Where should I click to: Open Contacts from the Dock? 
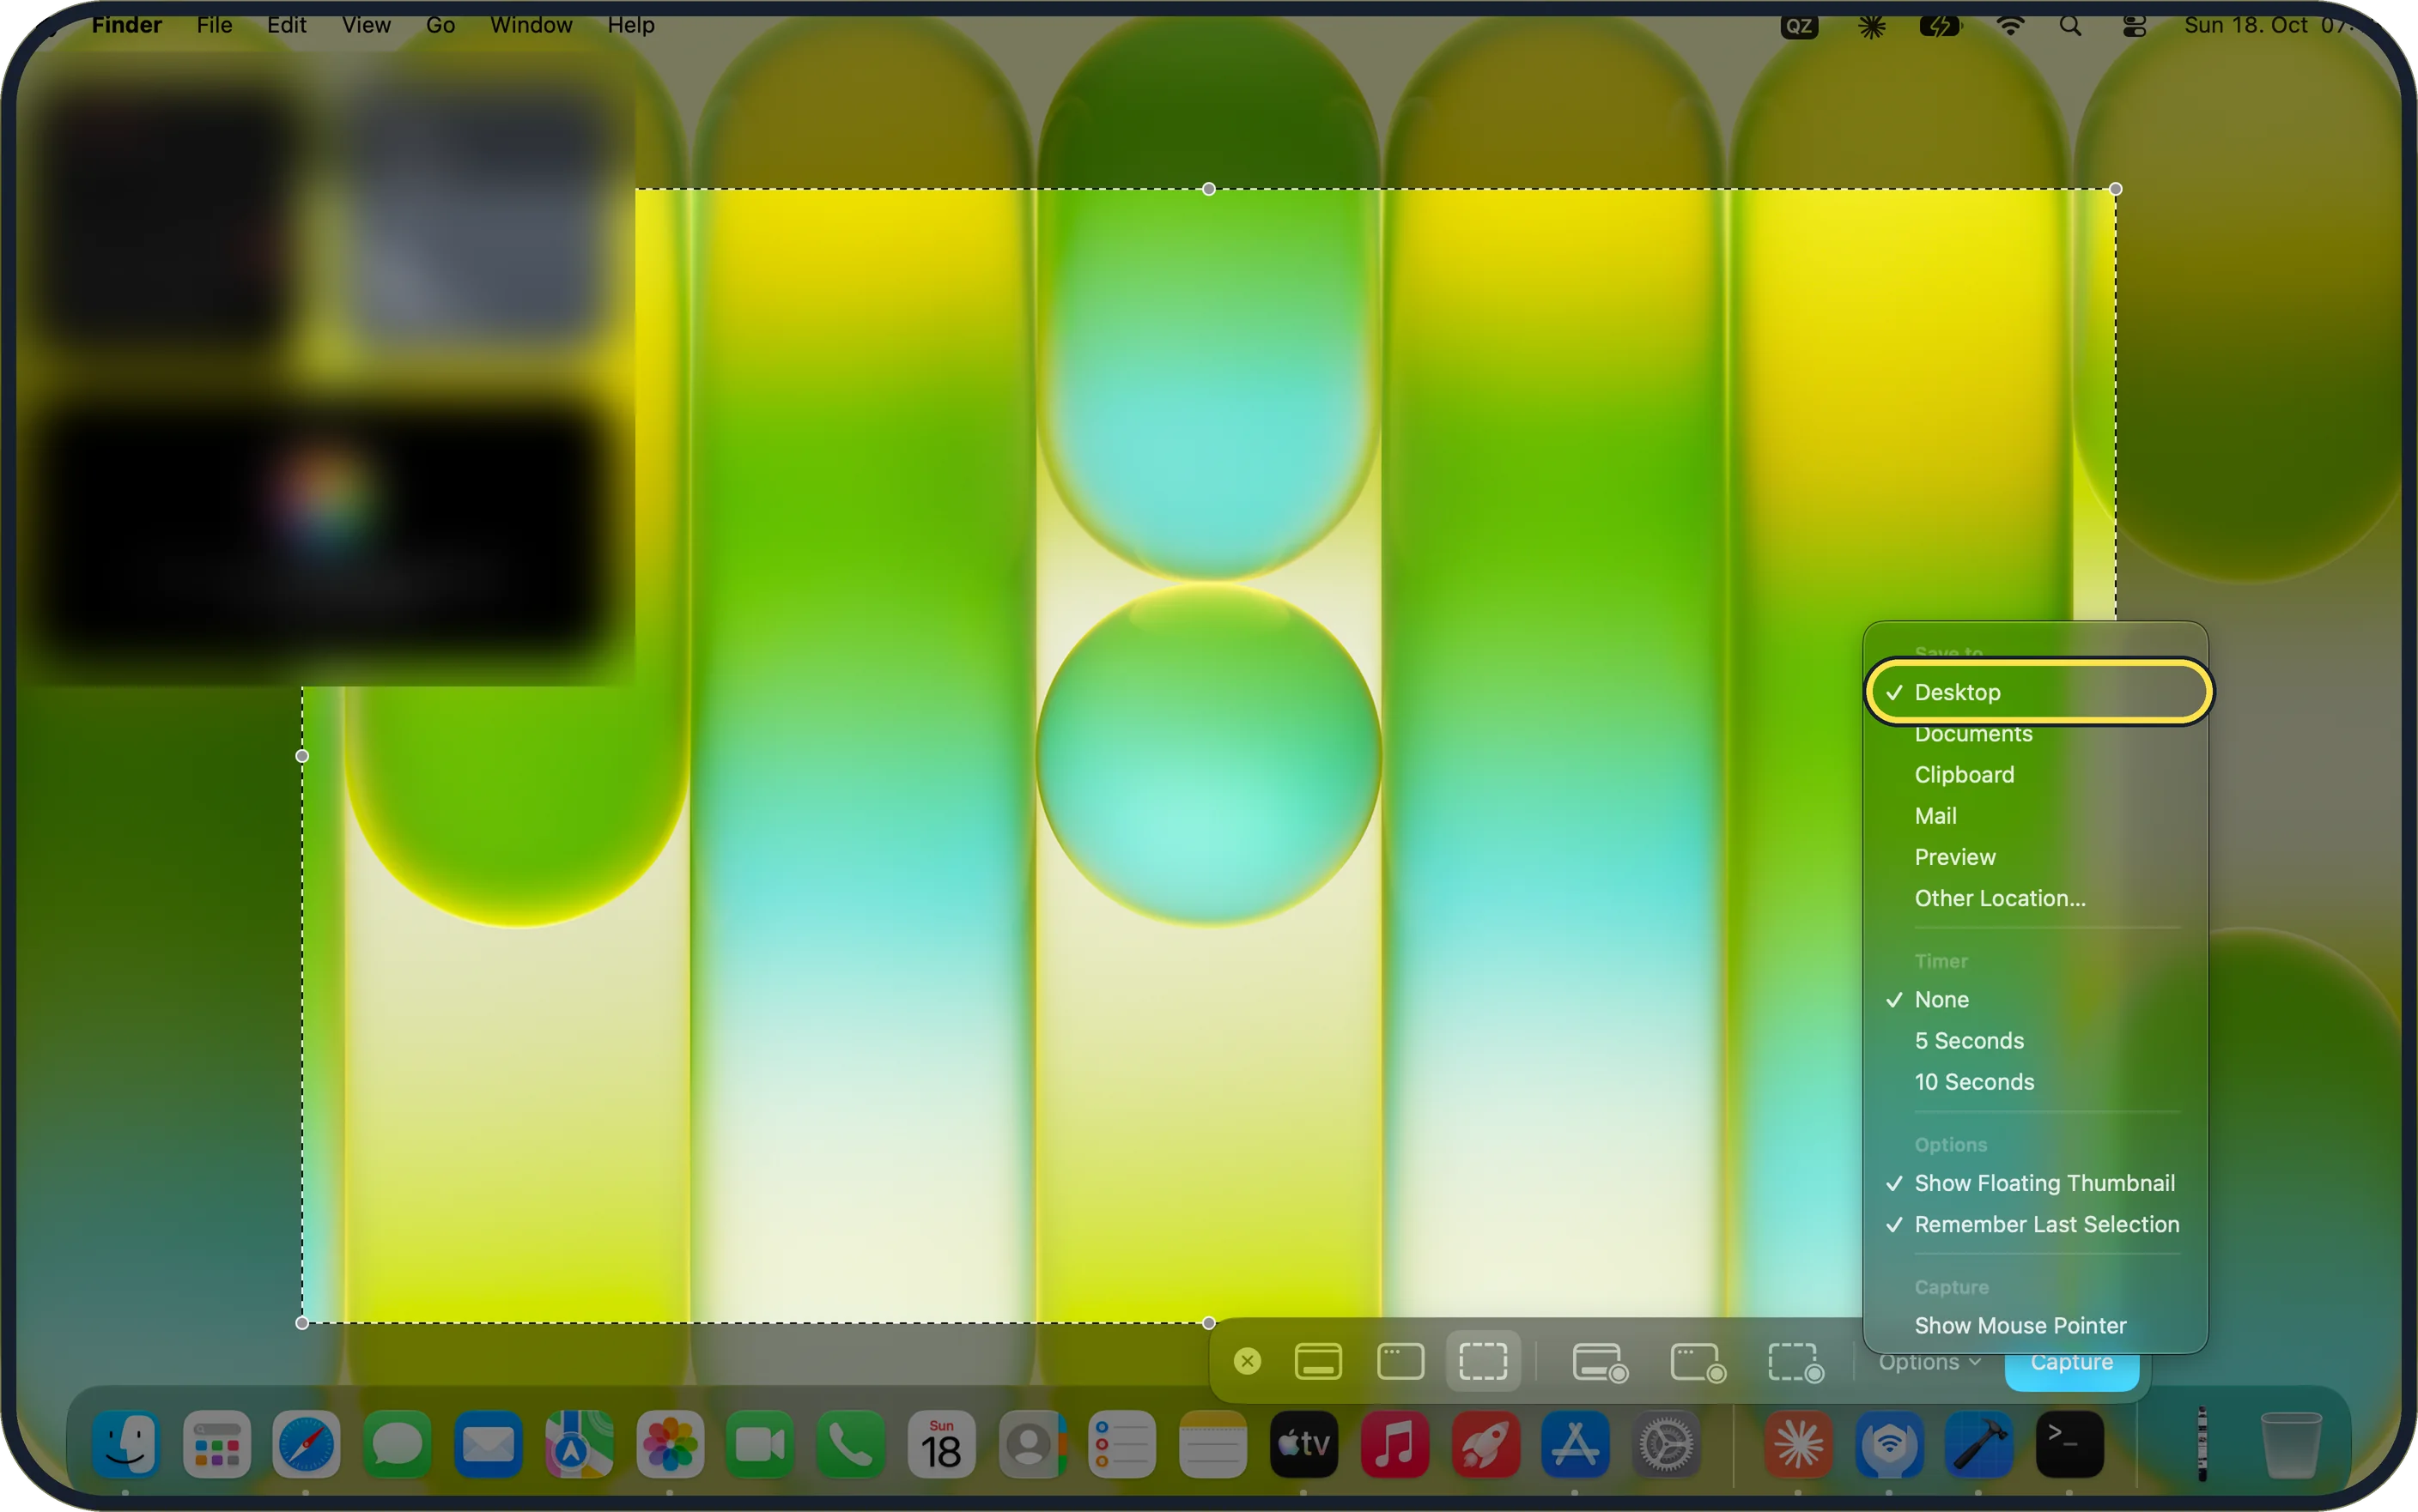click(x=1032, y=1444)
